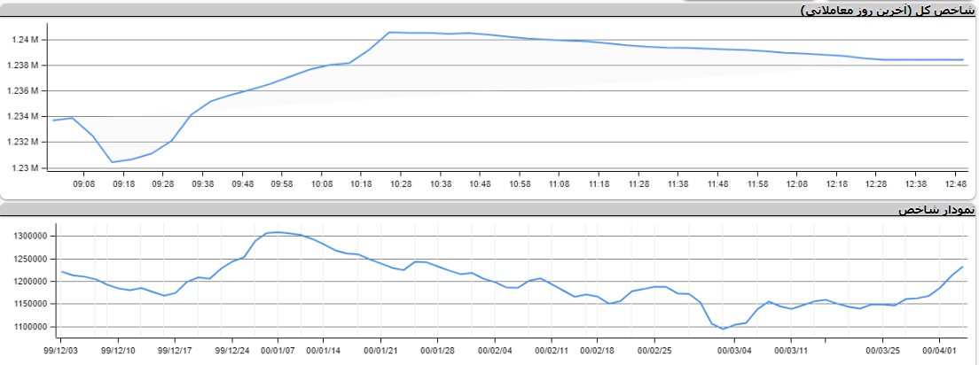Viewport: 979px width, 365px height.
Task: Select the 1.236 M value axis label
Action: click(23, 91)
